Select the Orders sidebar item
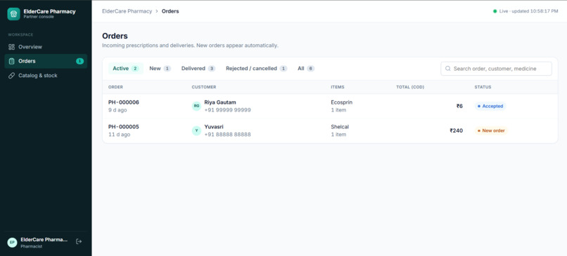 click(x=46, y=61)
